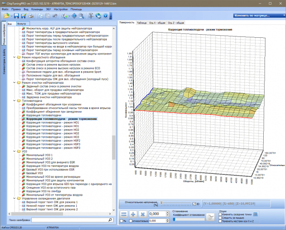
Task: Click the save-as floppy with pencil icon
Action: [x=24, y=16]
